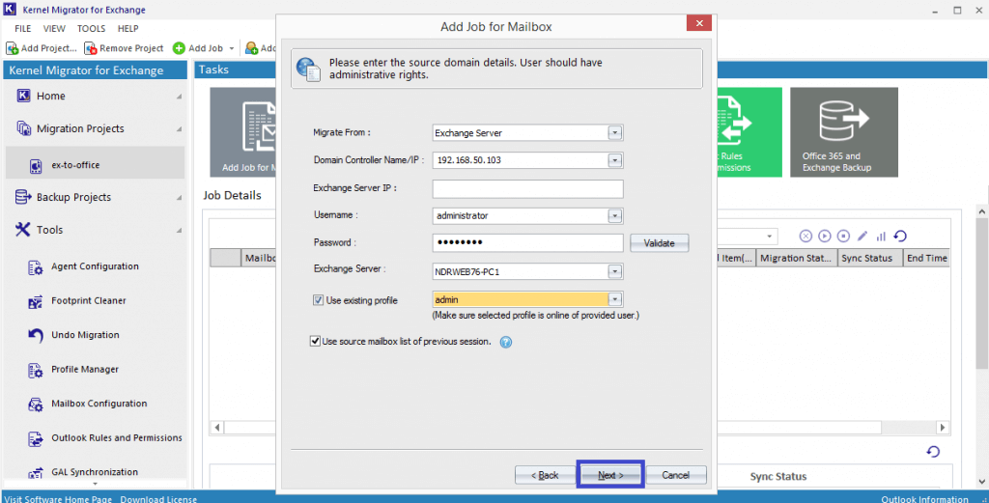
Task: Click the Next button
Action: (610, 475)
